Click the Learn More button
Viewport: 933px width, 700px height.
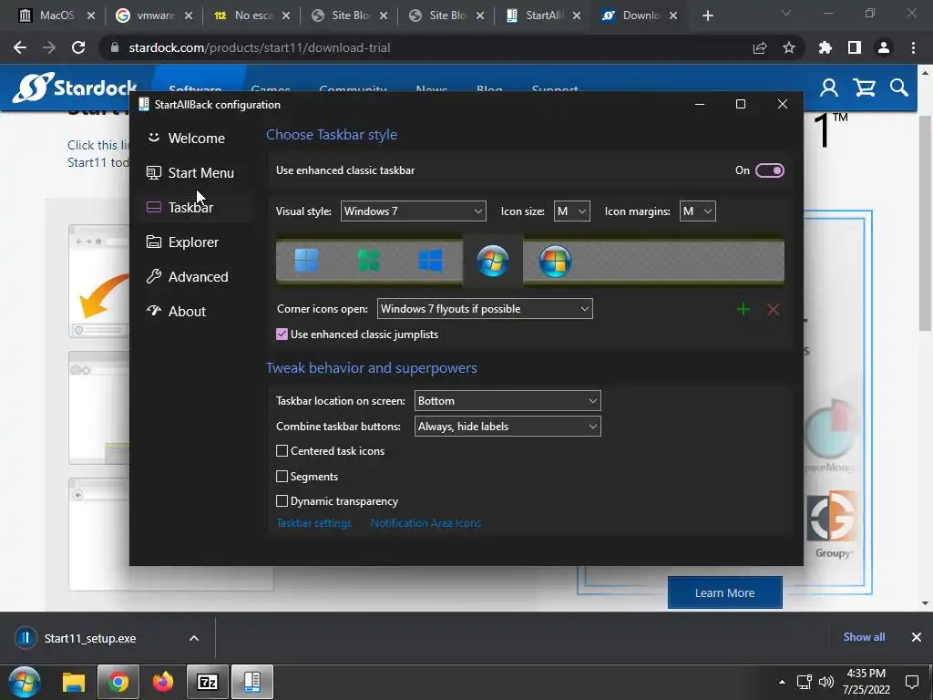point(724,592)
